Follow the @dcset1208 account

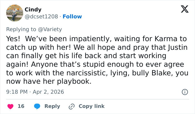[72, 17]
